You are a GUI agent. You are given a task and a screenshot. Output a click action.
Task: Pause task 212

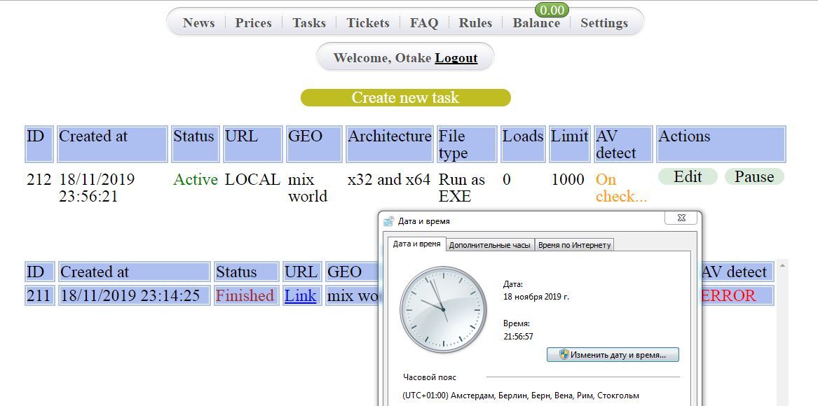(754, 176)
